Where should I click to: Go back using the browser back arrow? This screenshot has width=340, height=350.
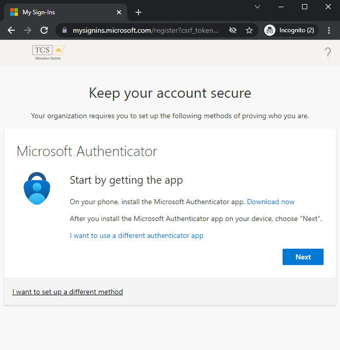[11, 30]
